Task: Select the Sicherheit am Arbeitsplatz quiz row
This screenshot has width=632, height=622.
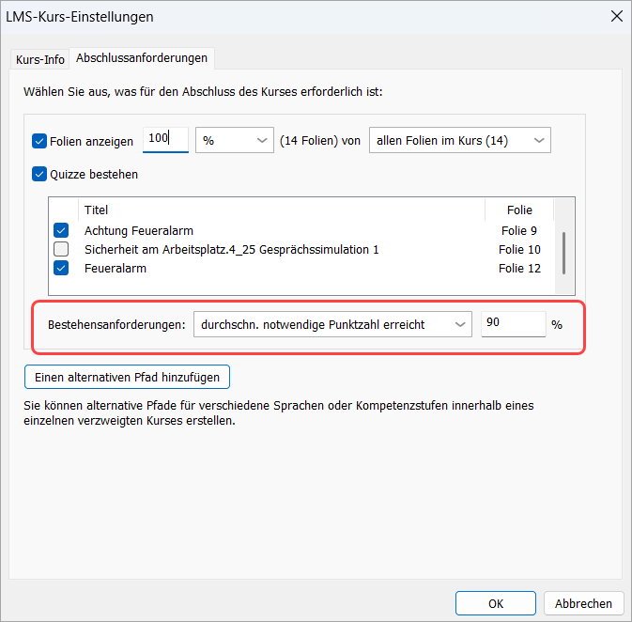Action: tap(231, 249)
